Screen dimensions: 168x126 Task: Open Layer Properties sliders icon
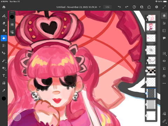(164, 23)
